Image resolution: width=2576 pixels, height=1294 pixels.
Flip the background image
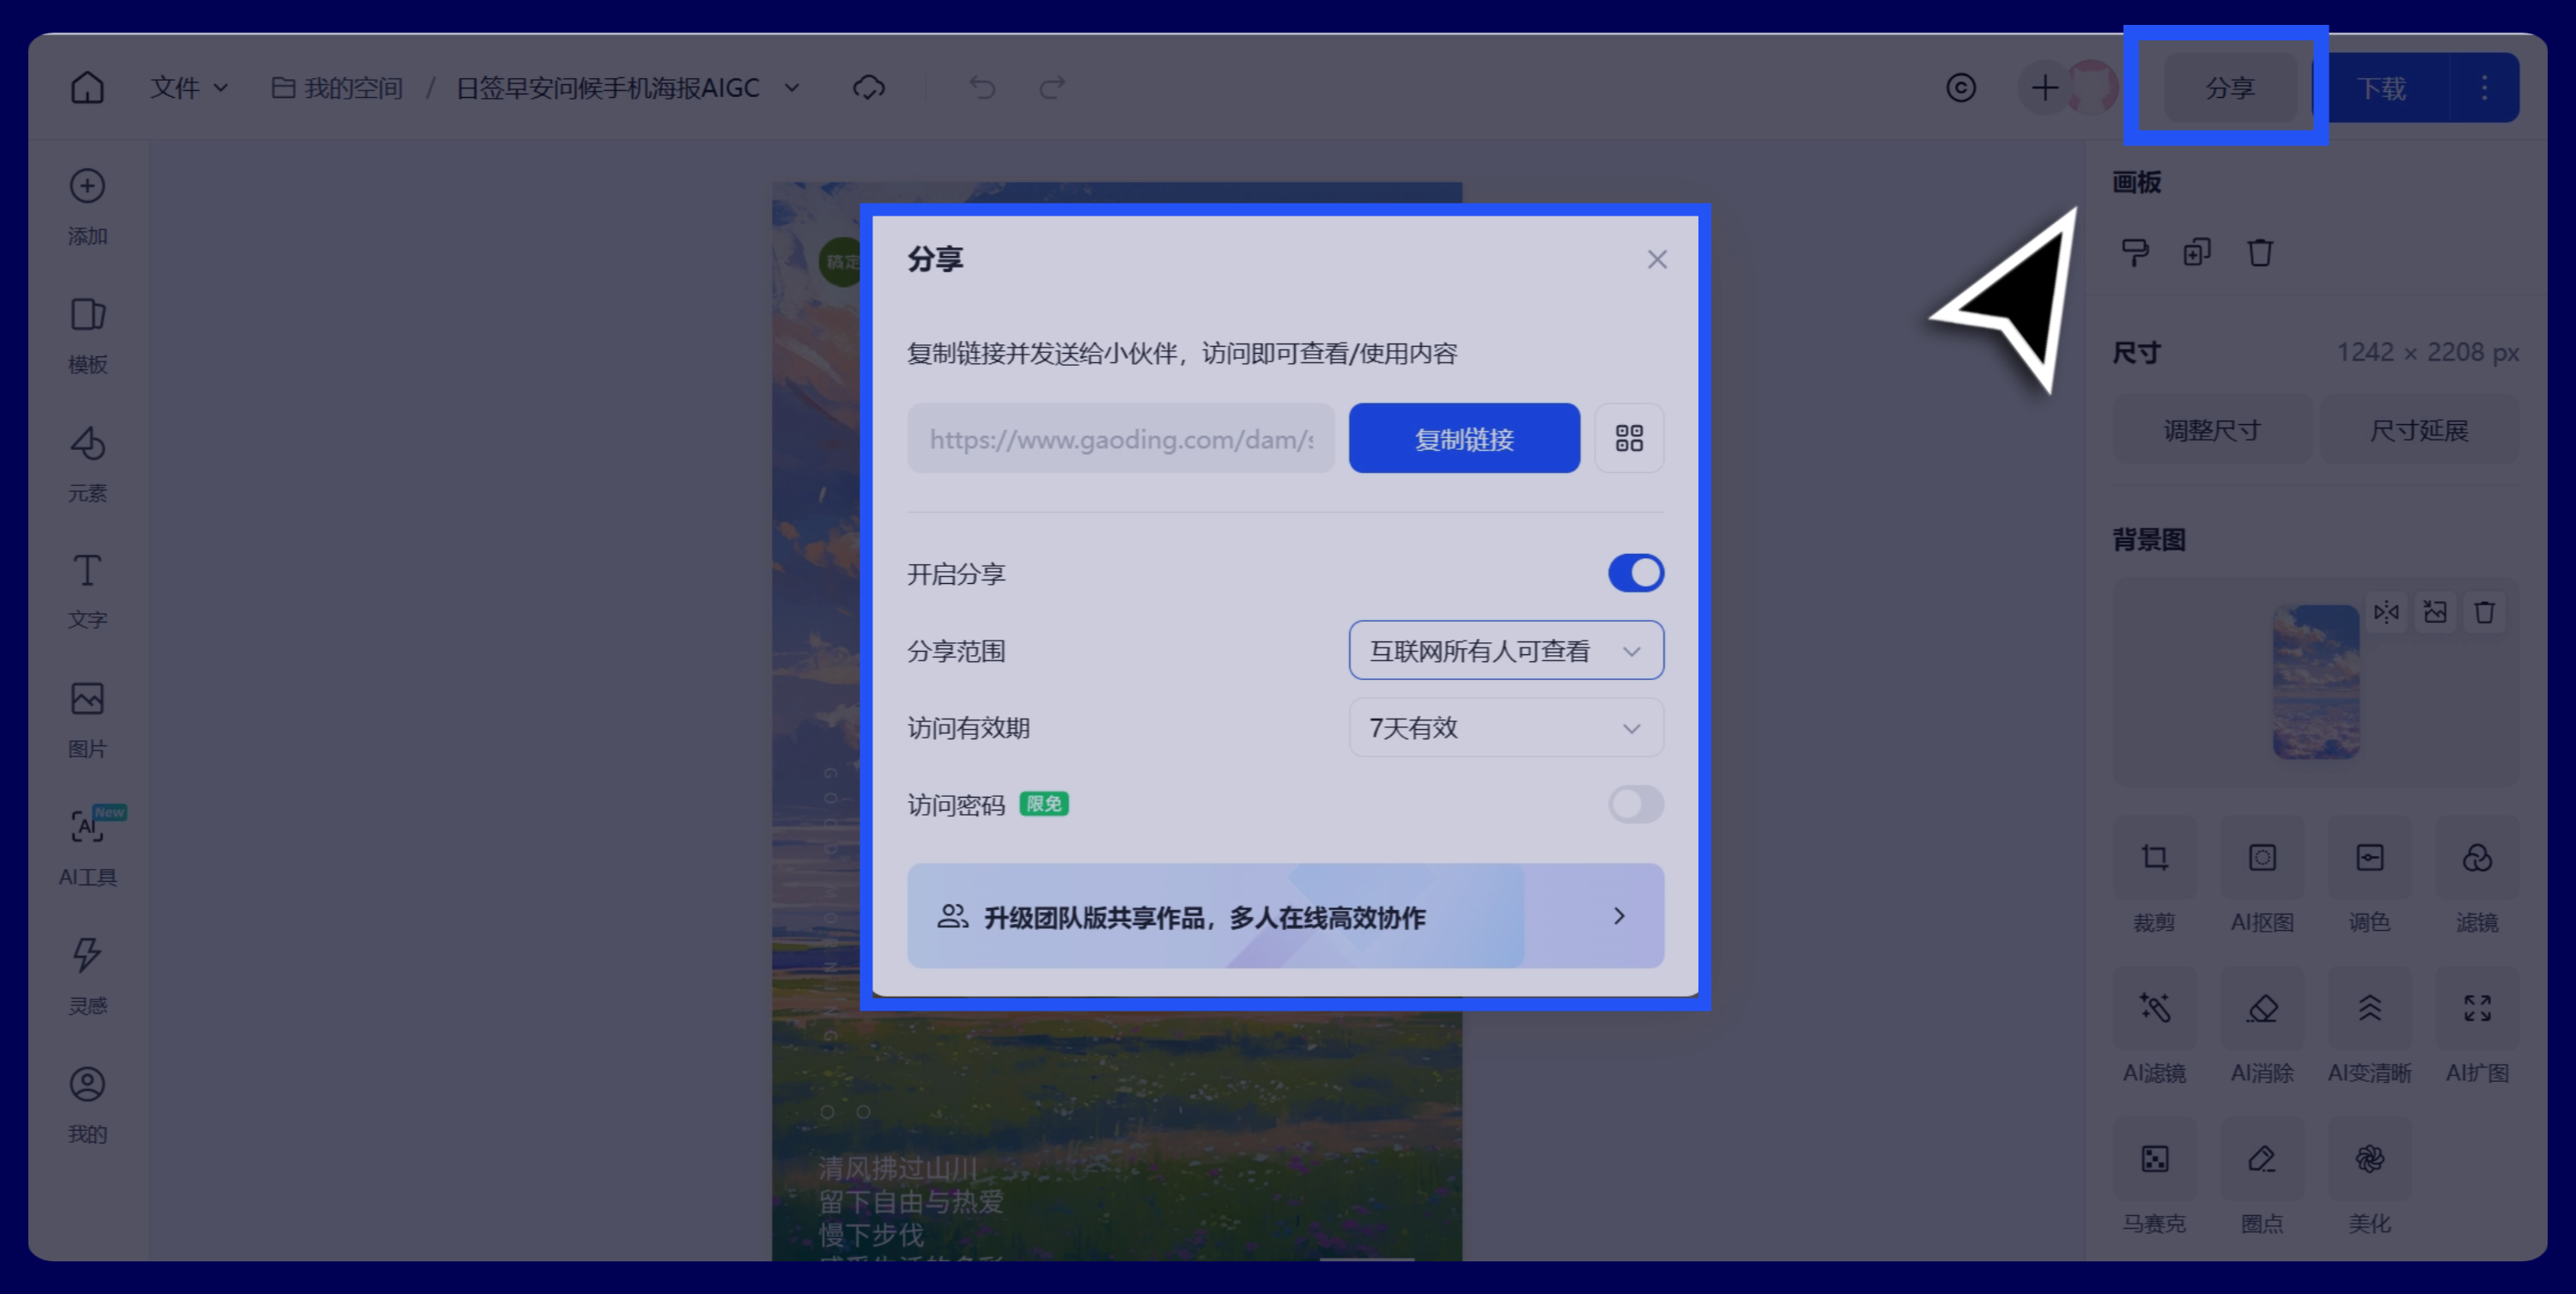click(x=2386, y=612)
